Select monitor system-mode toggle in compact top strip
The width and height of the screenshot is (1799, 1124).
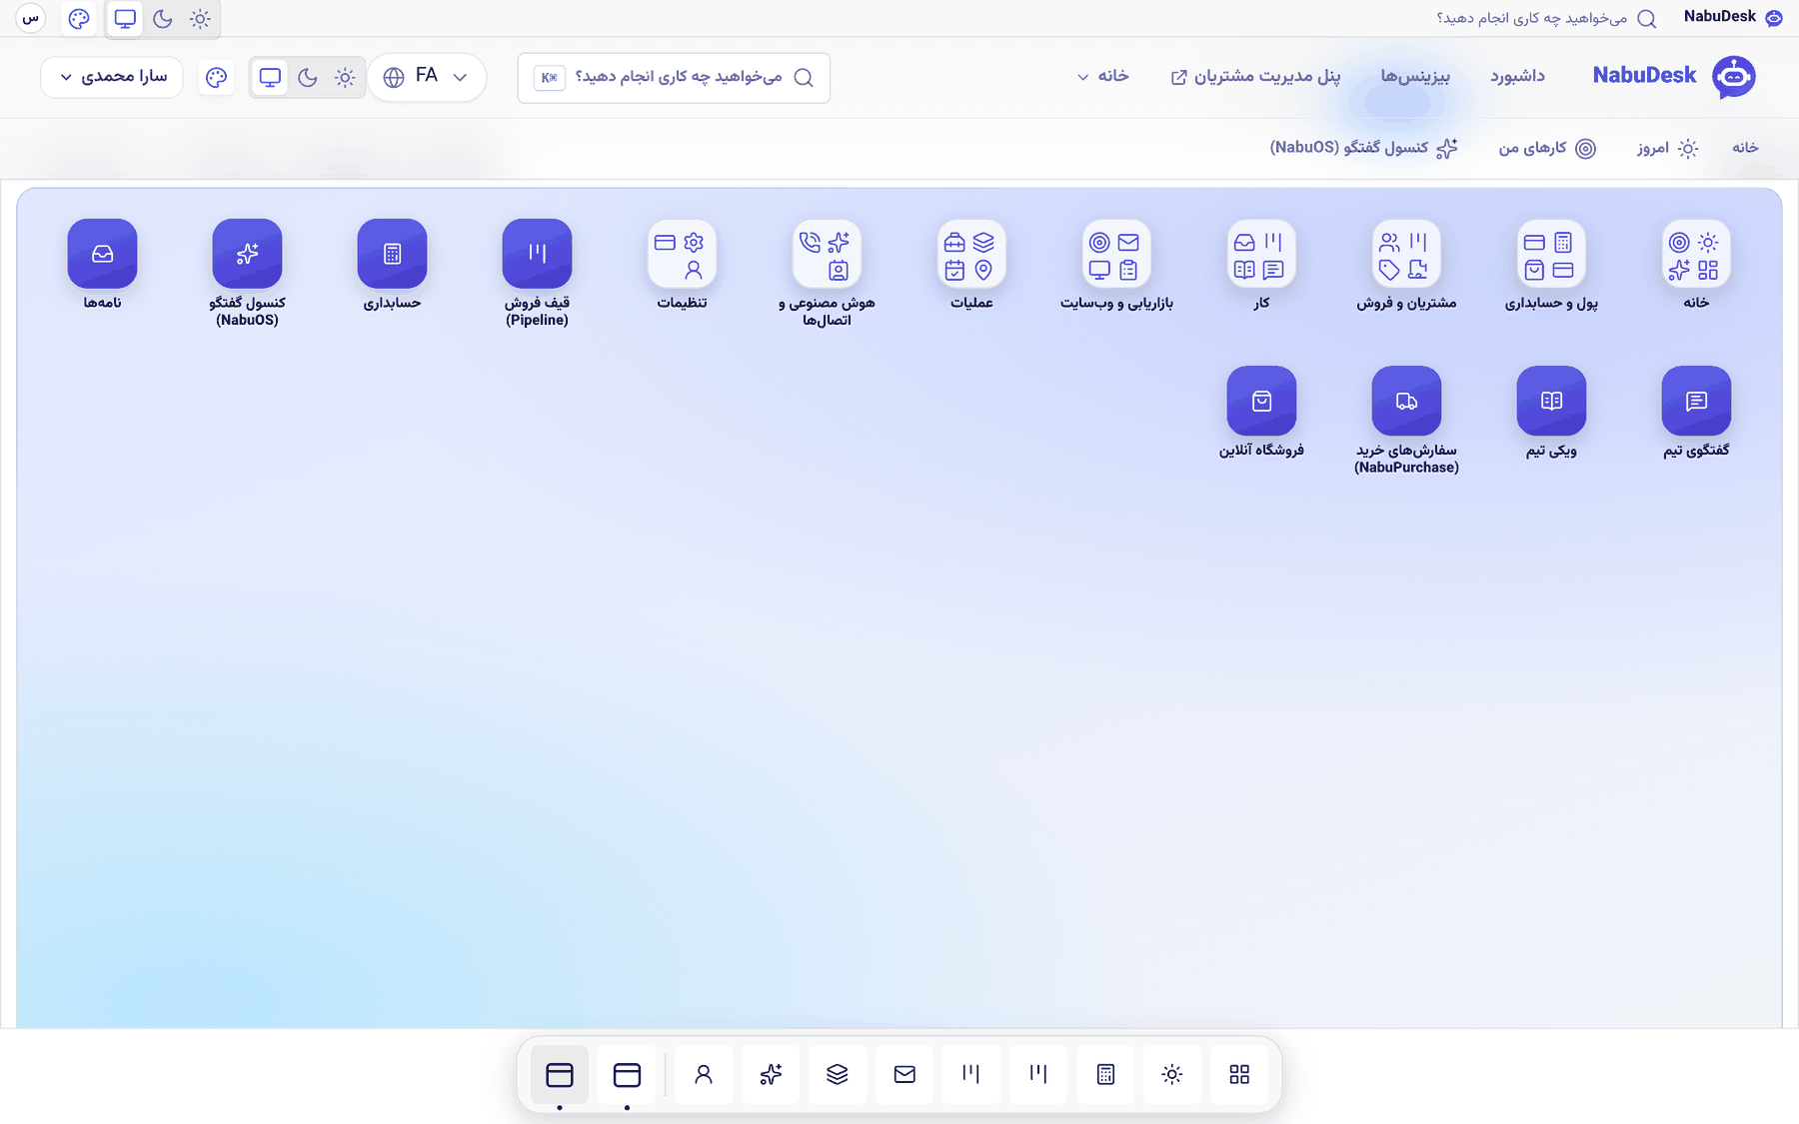(125, 19)
